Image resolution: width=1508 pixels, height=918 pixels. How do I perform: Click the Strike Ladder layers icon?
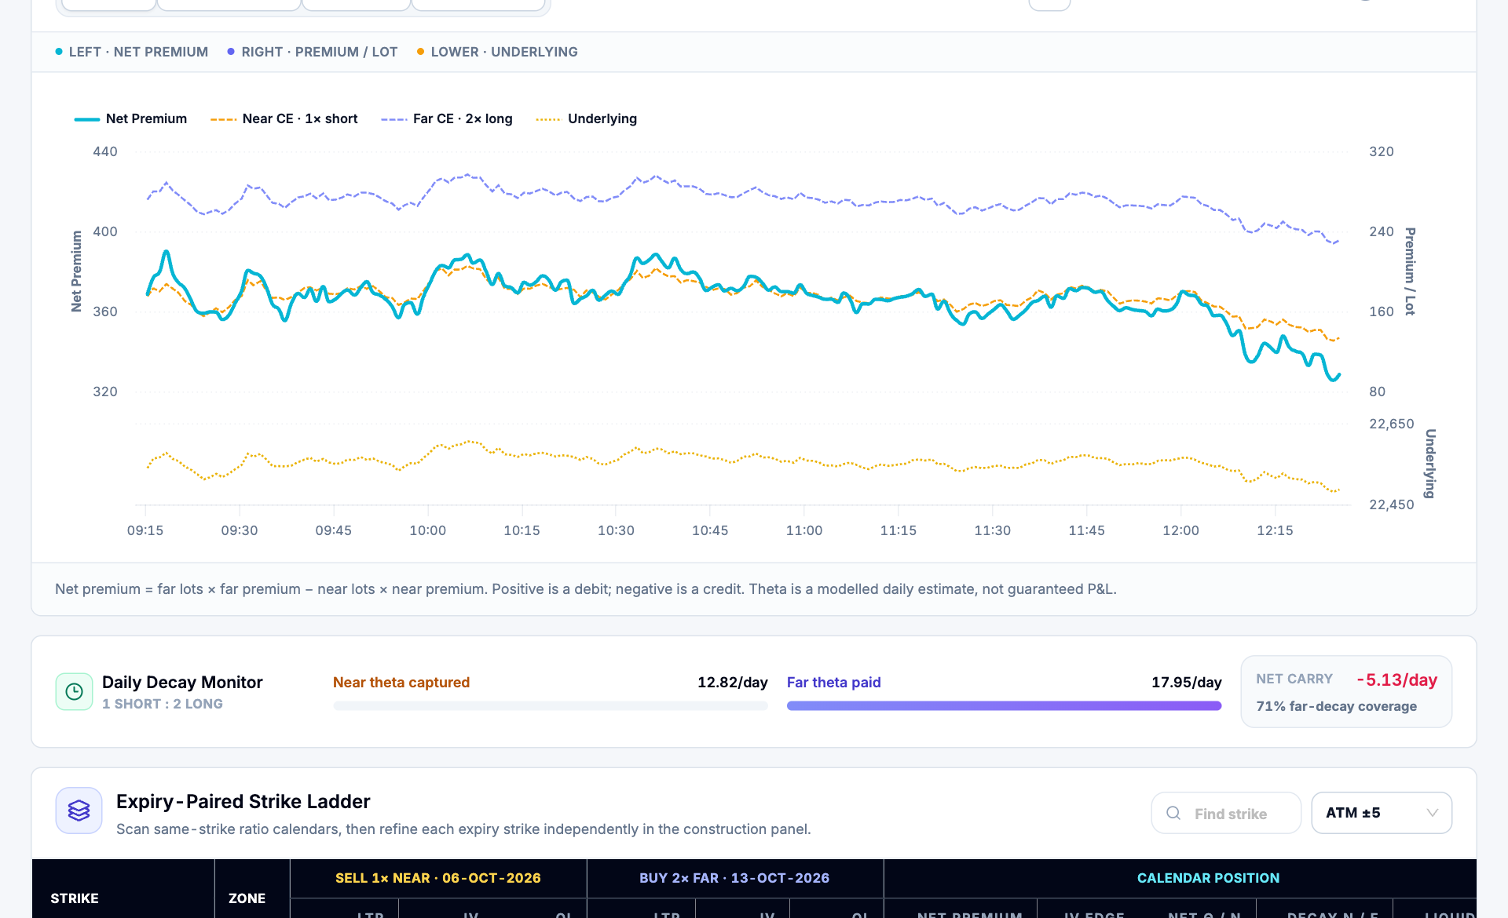coord(79,811)
